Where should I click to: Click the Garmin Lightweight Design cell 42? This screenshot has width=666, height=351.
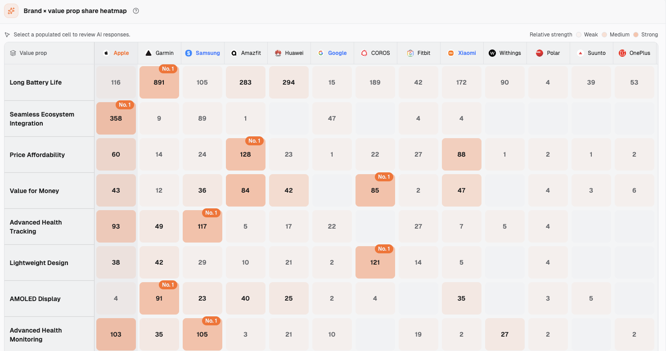coord(159,262)
